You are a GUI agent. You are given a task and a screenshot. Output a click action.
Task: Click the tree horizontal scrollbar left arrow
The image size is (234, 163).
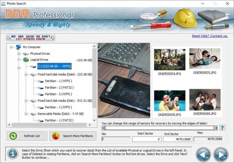(x=9, y=125)
